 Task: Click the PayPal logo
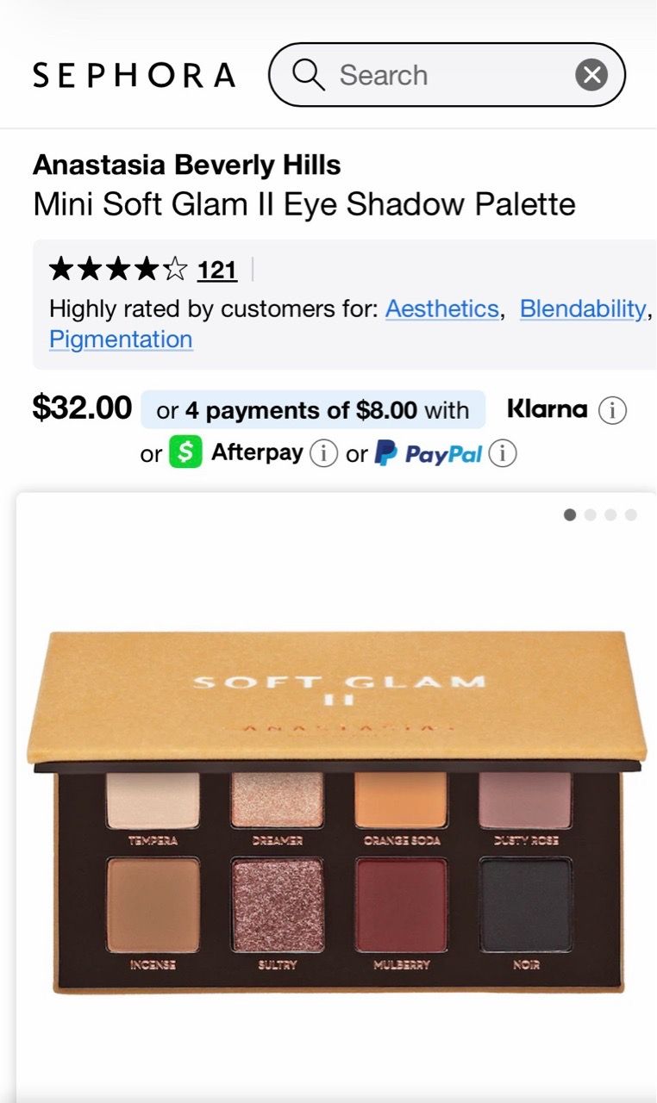[428, 453]
